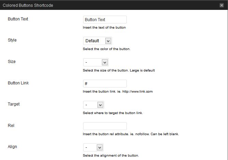
Task: Click the 'Insert the text of the button' hint
Action: [104, 28]
